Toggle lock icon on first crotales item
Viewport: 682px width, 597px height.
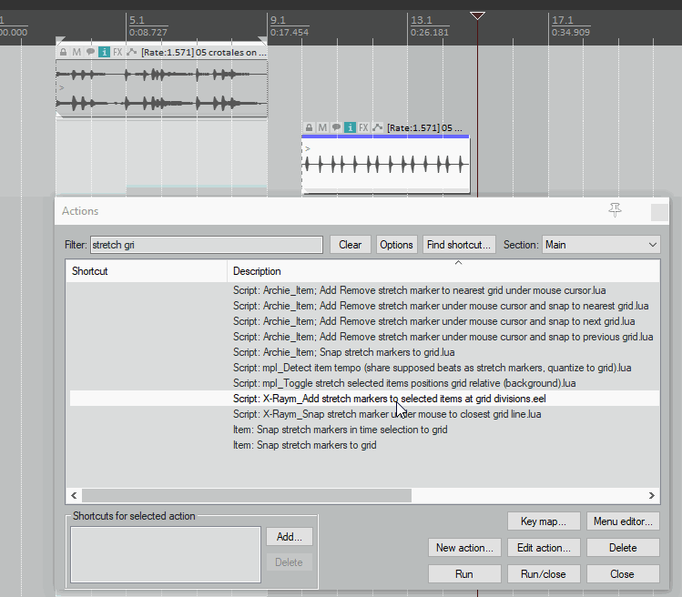click(63, 53)
